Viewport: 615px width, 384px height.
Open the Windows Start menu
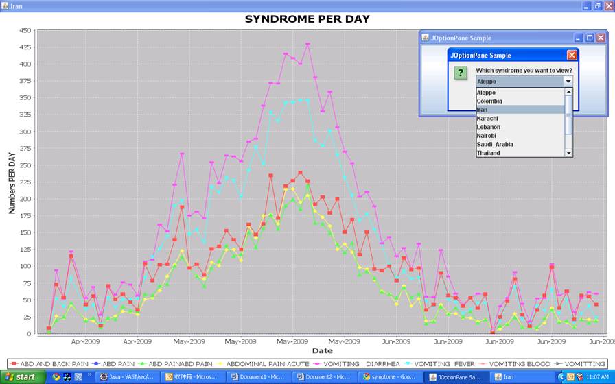click(21, 376)
